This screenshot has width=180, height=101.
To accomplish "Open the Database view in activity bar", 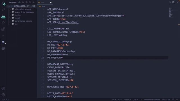I will click(3, 42).
